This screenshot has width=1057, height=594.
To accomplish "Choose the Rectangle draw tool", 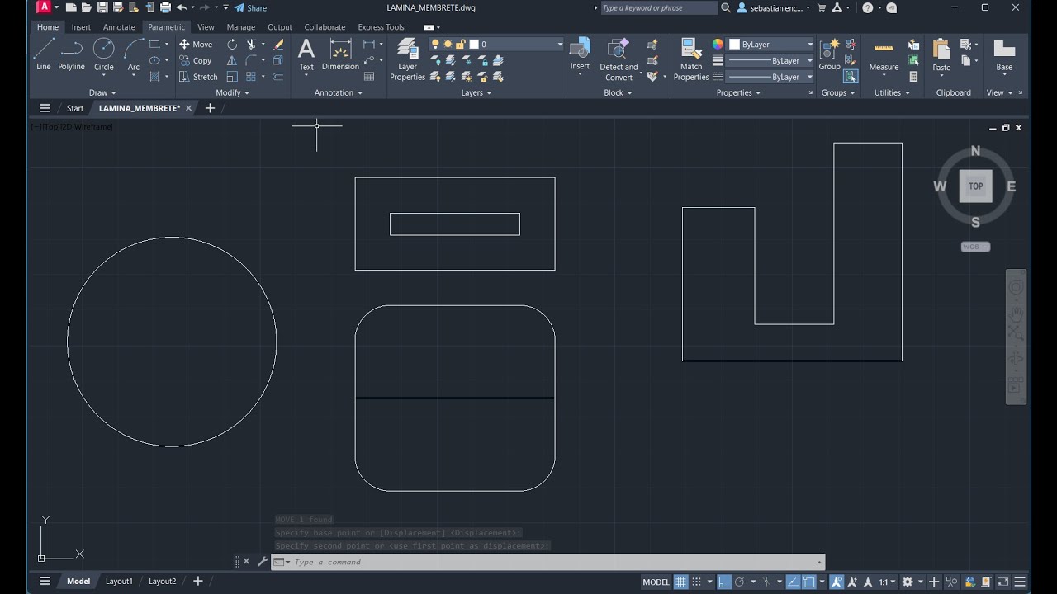I will pos(154,44).
